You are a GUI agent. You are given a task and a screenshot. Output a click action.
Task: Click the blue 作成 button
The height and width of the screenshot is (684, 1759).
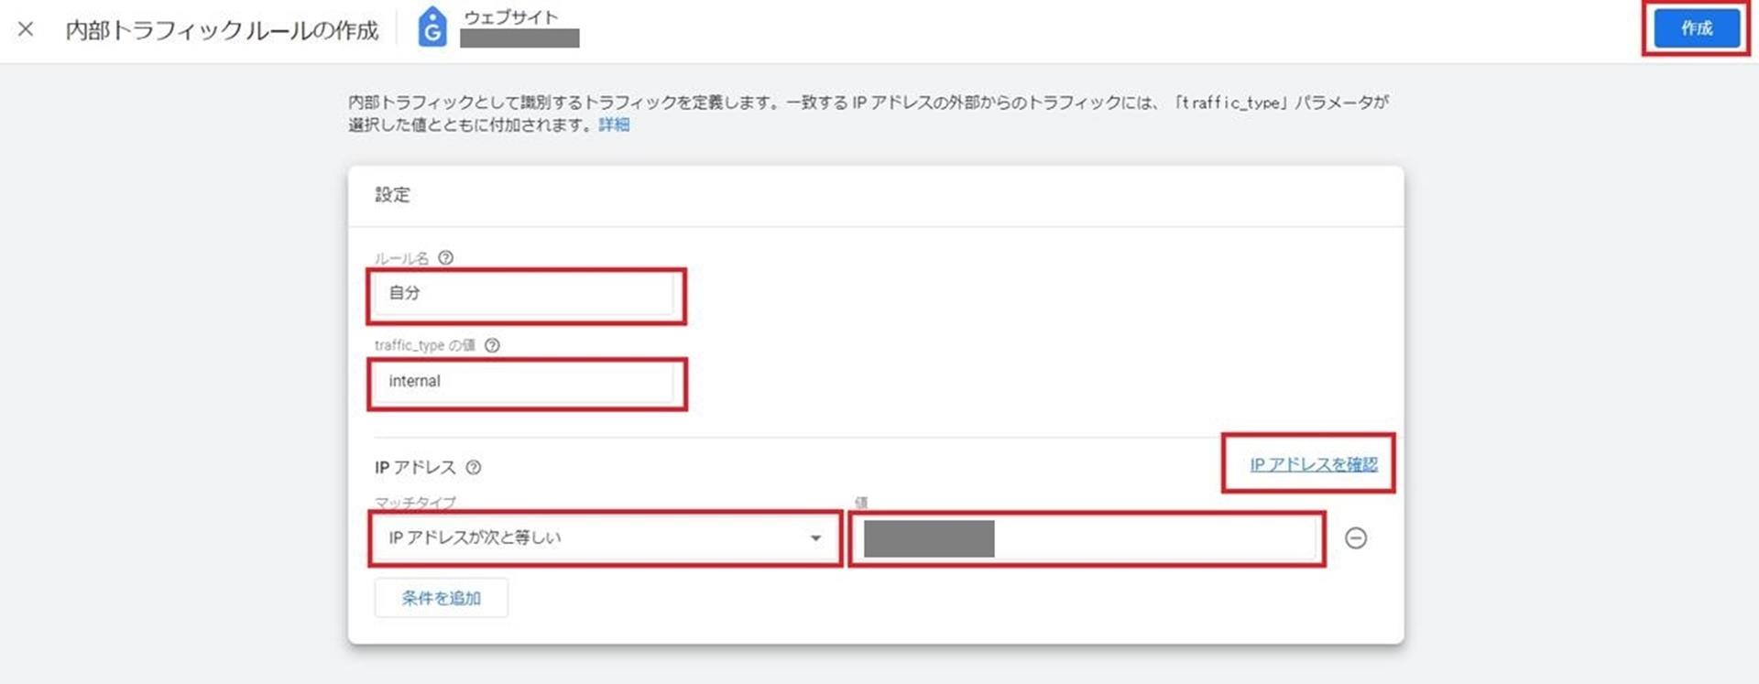click(x=1696, y=28)
